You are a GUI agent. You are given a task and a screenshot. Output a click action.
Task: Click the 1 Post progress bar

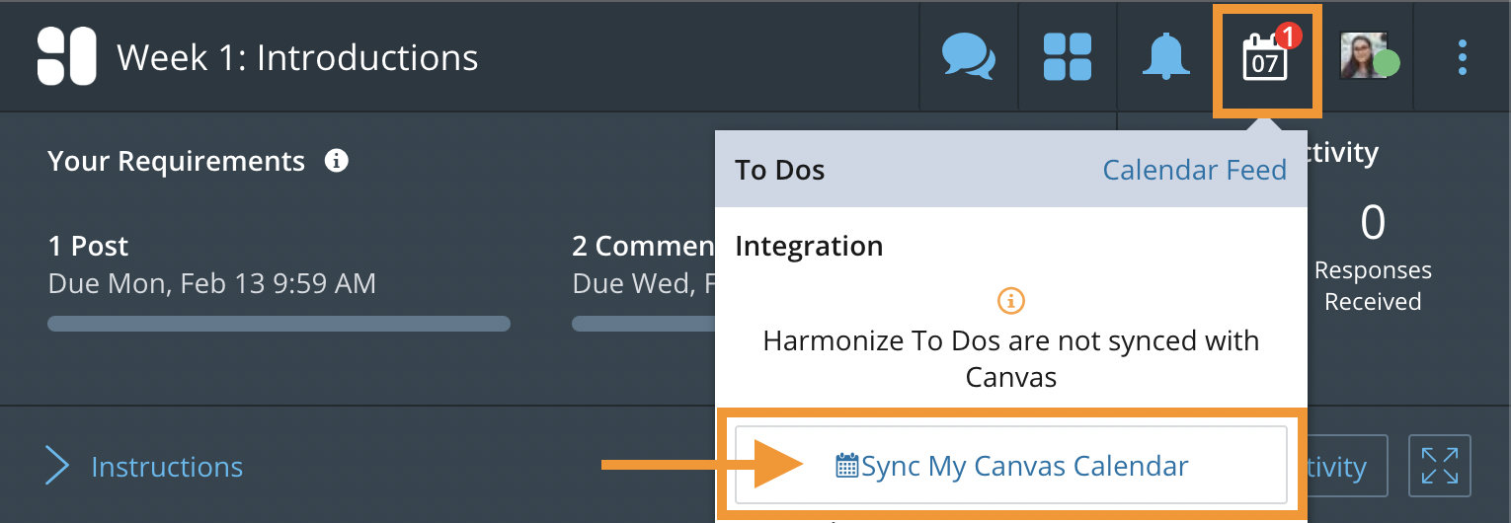(278, 324)
